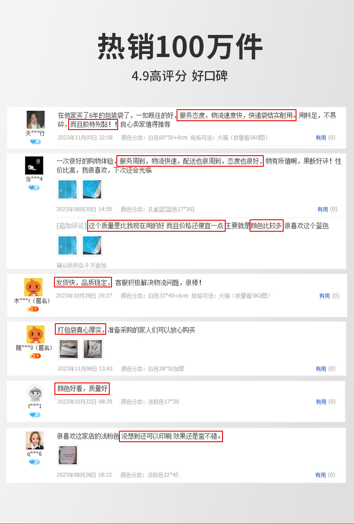
Task: Open second package photo in 随***0 review
Action: 92,349
